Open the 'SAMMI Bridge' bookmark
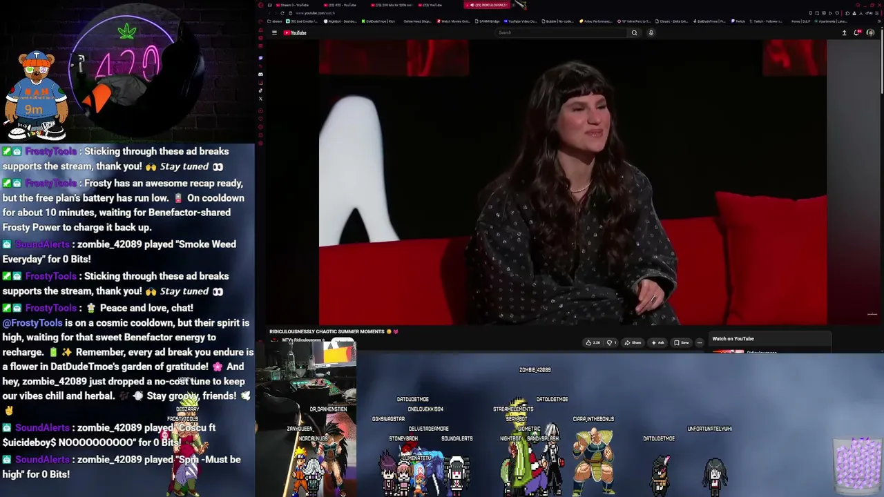Viewport: 884px width, 497px height. click(488, 21)
